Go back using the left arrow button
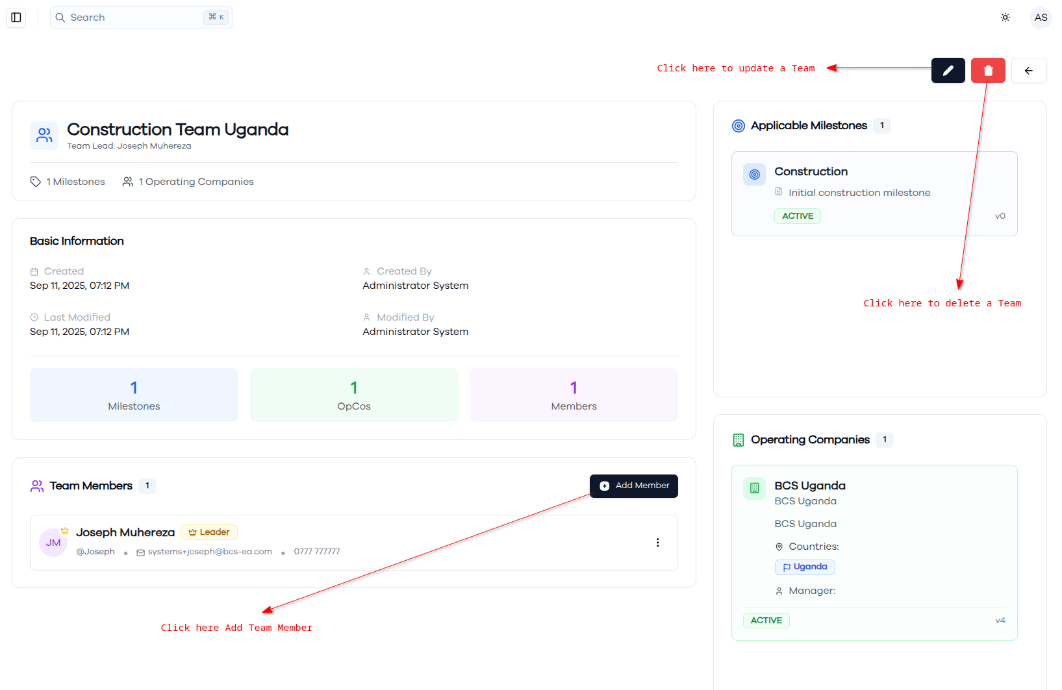Viewport: 1062px width, 690px height. point(1029,71)
